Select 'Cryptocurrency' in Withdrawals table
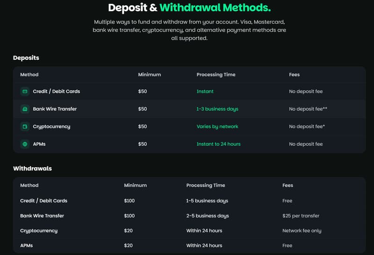The width and height of the screenshot is (374, 255). pos(39,231)
